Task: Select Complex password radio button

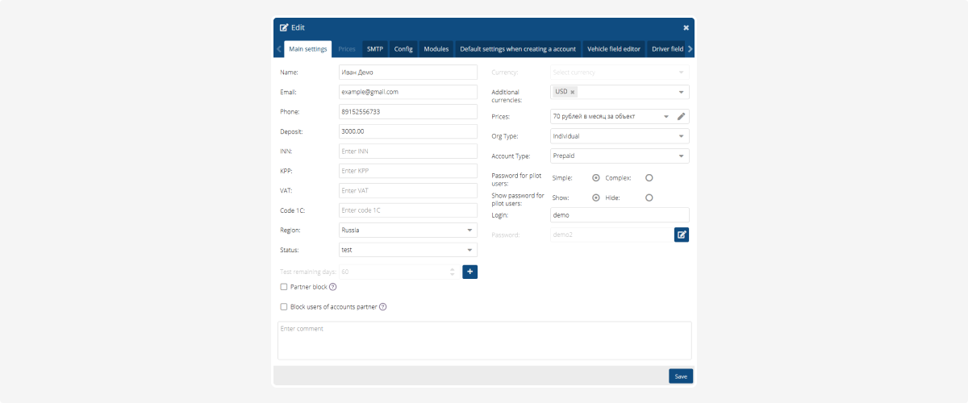Action: point(649,178)
